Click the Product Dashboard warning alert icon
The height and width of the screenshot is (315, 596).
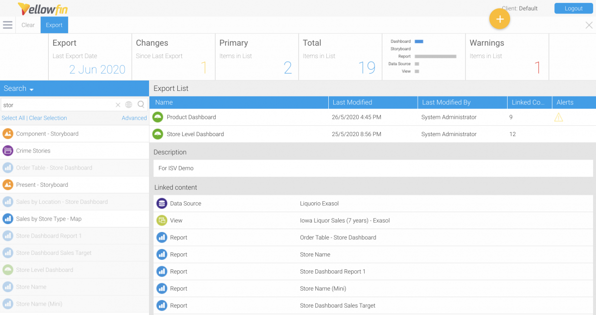pos(558,117)
